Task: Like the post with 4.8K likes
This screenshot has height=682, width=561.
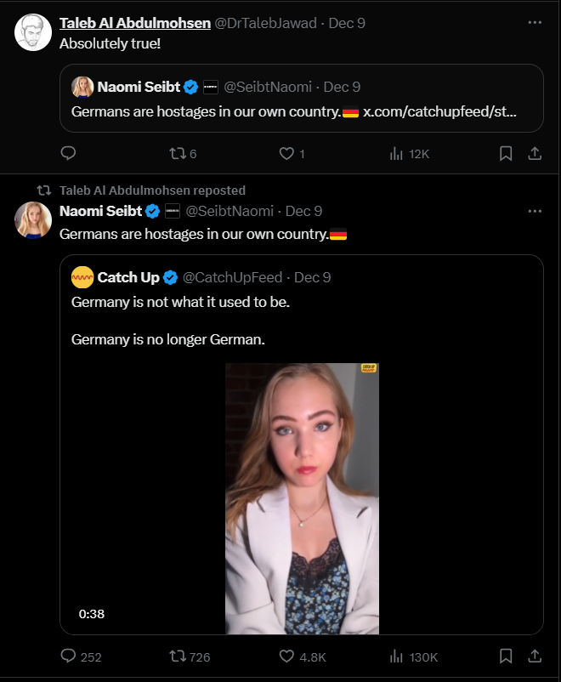Action: pos(286,656)
